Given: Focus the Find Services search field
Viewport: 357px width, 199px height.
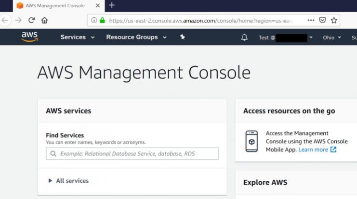Looking at the screenshot, I should point(132,153).
